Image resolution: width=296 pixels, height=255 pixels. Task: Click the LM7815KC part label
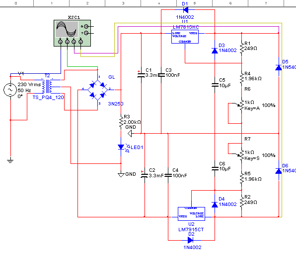click(186, 27)
